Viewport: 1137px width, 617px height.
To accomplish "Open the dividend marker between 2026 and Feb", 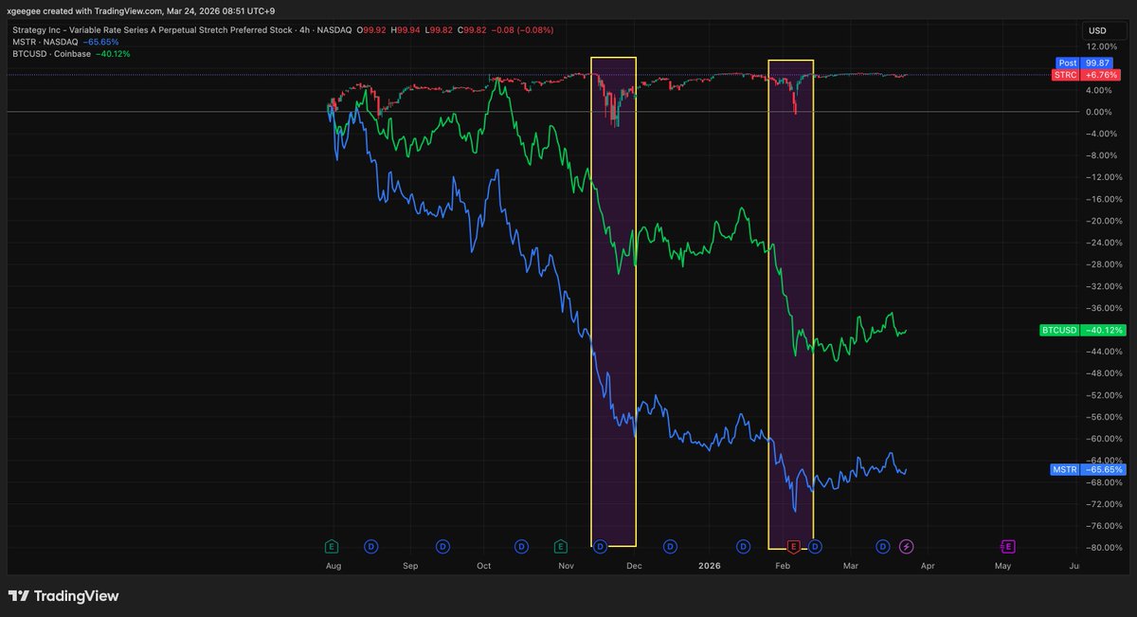I will (x=744, y=546).
